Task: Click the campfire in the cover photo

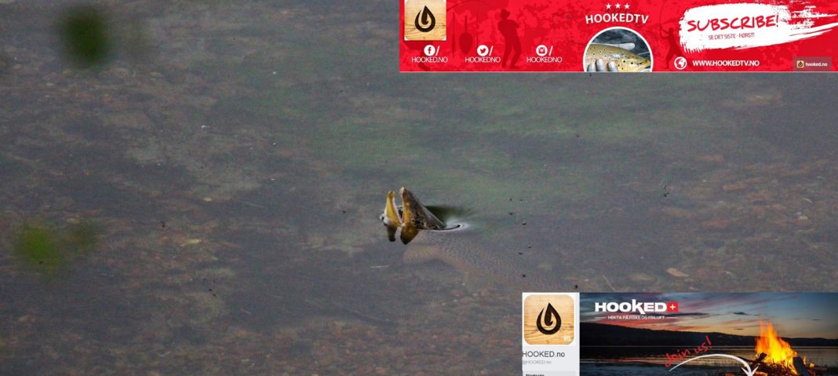Action: (x=777, y=349)
